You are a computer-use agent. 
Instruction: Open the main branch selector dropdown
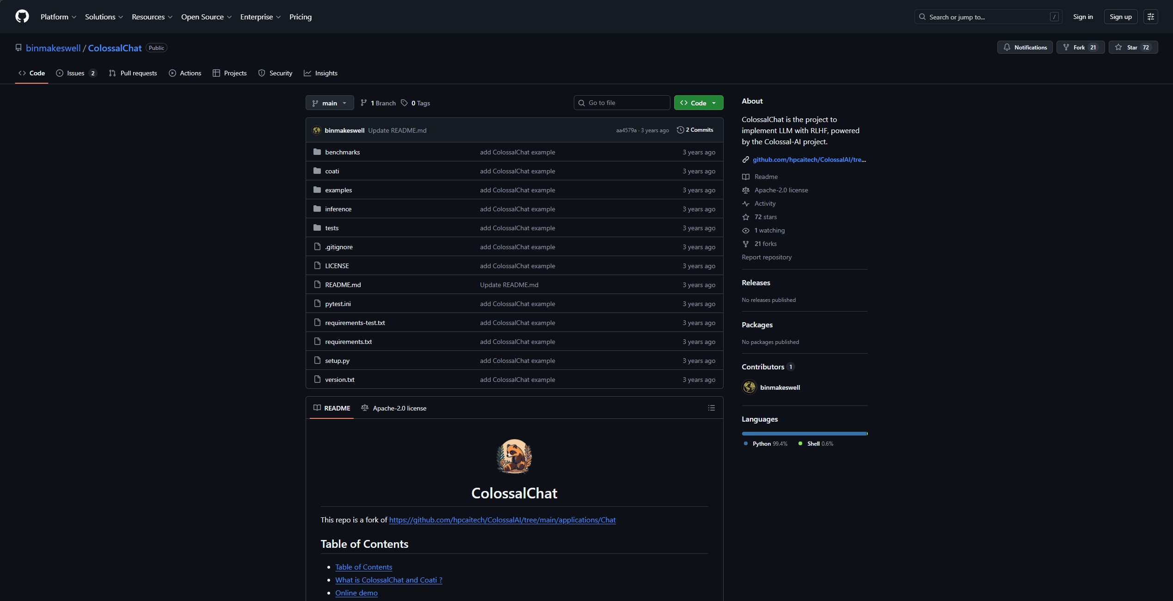(x=330, y=103)
